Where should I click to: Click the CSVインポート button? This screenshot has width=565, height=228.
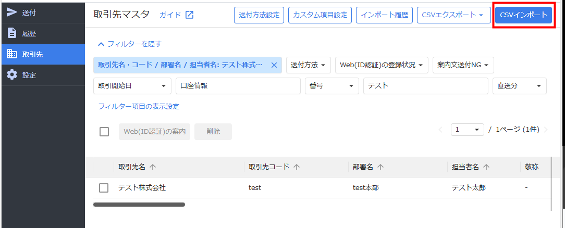(x=523, y=15)
